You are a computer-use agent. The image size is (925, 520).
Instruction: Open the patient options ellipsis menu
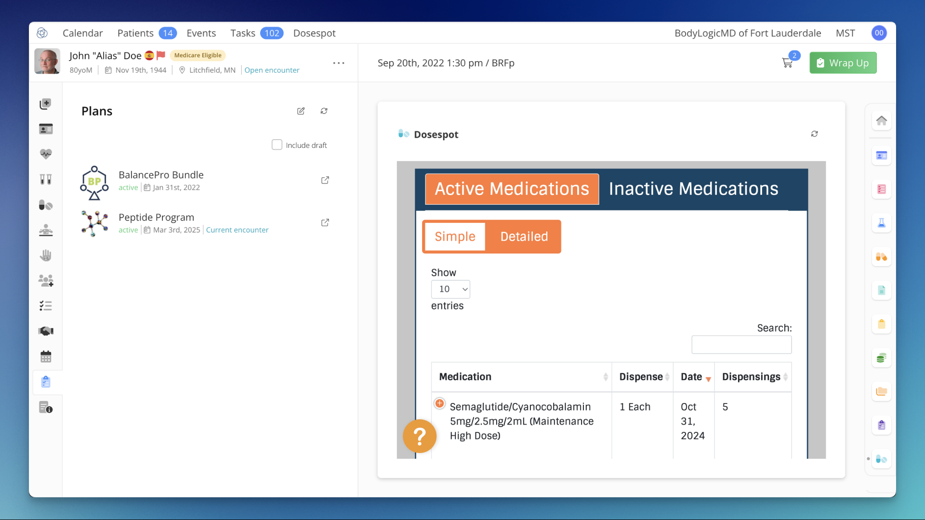pyautogui.click(x=339, y=63)
